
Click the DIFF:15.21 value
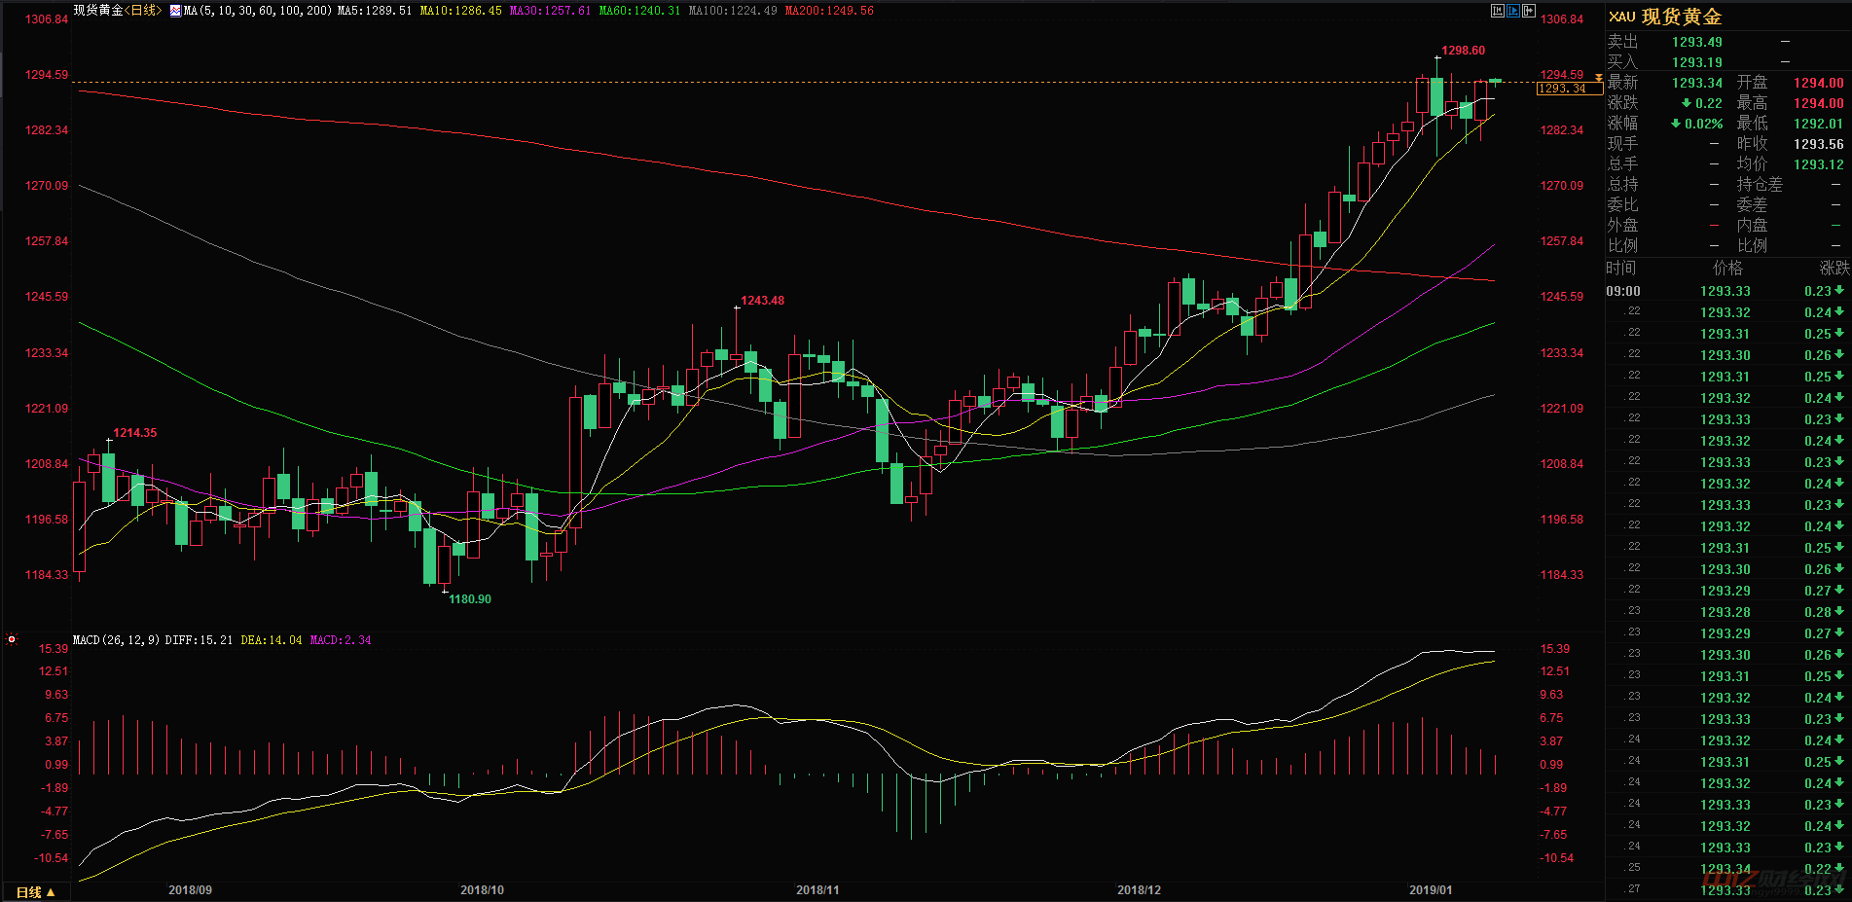pos(199,640)
